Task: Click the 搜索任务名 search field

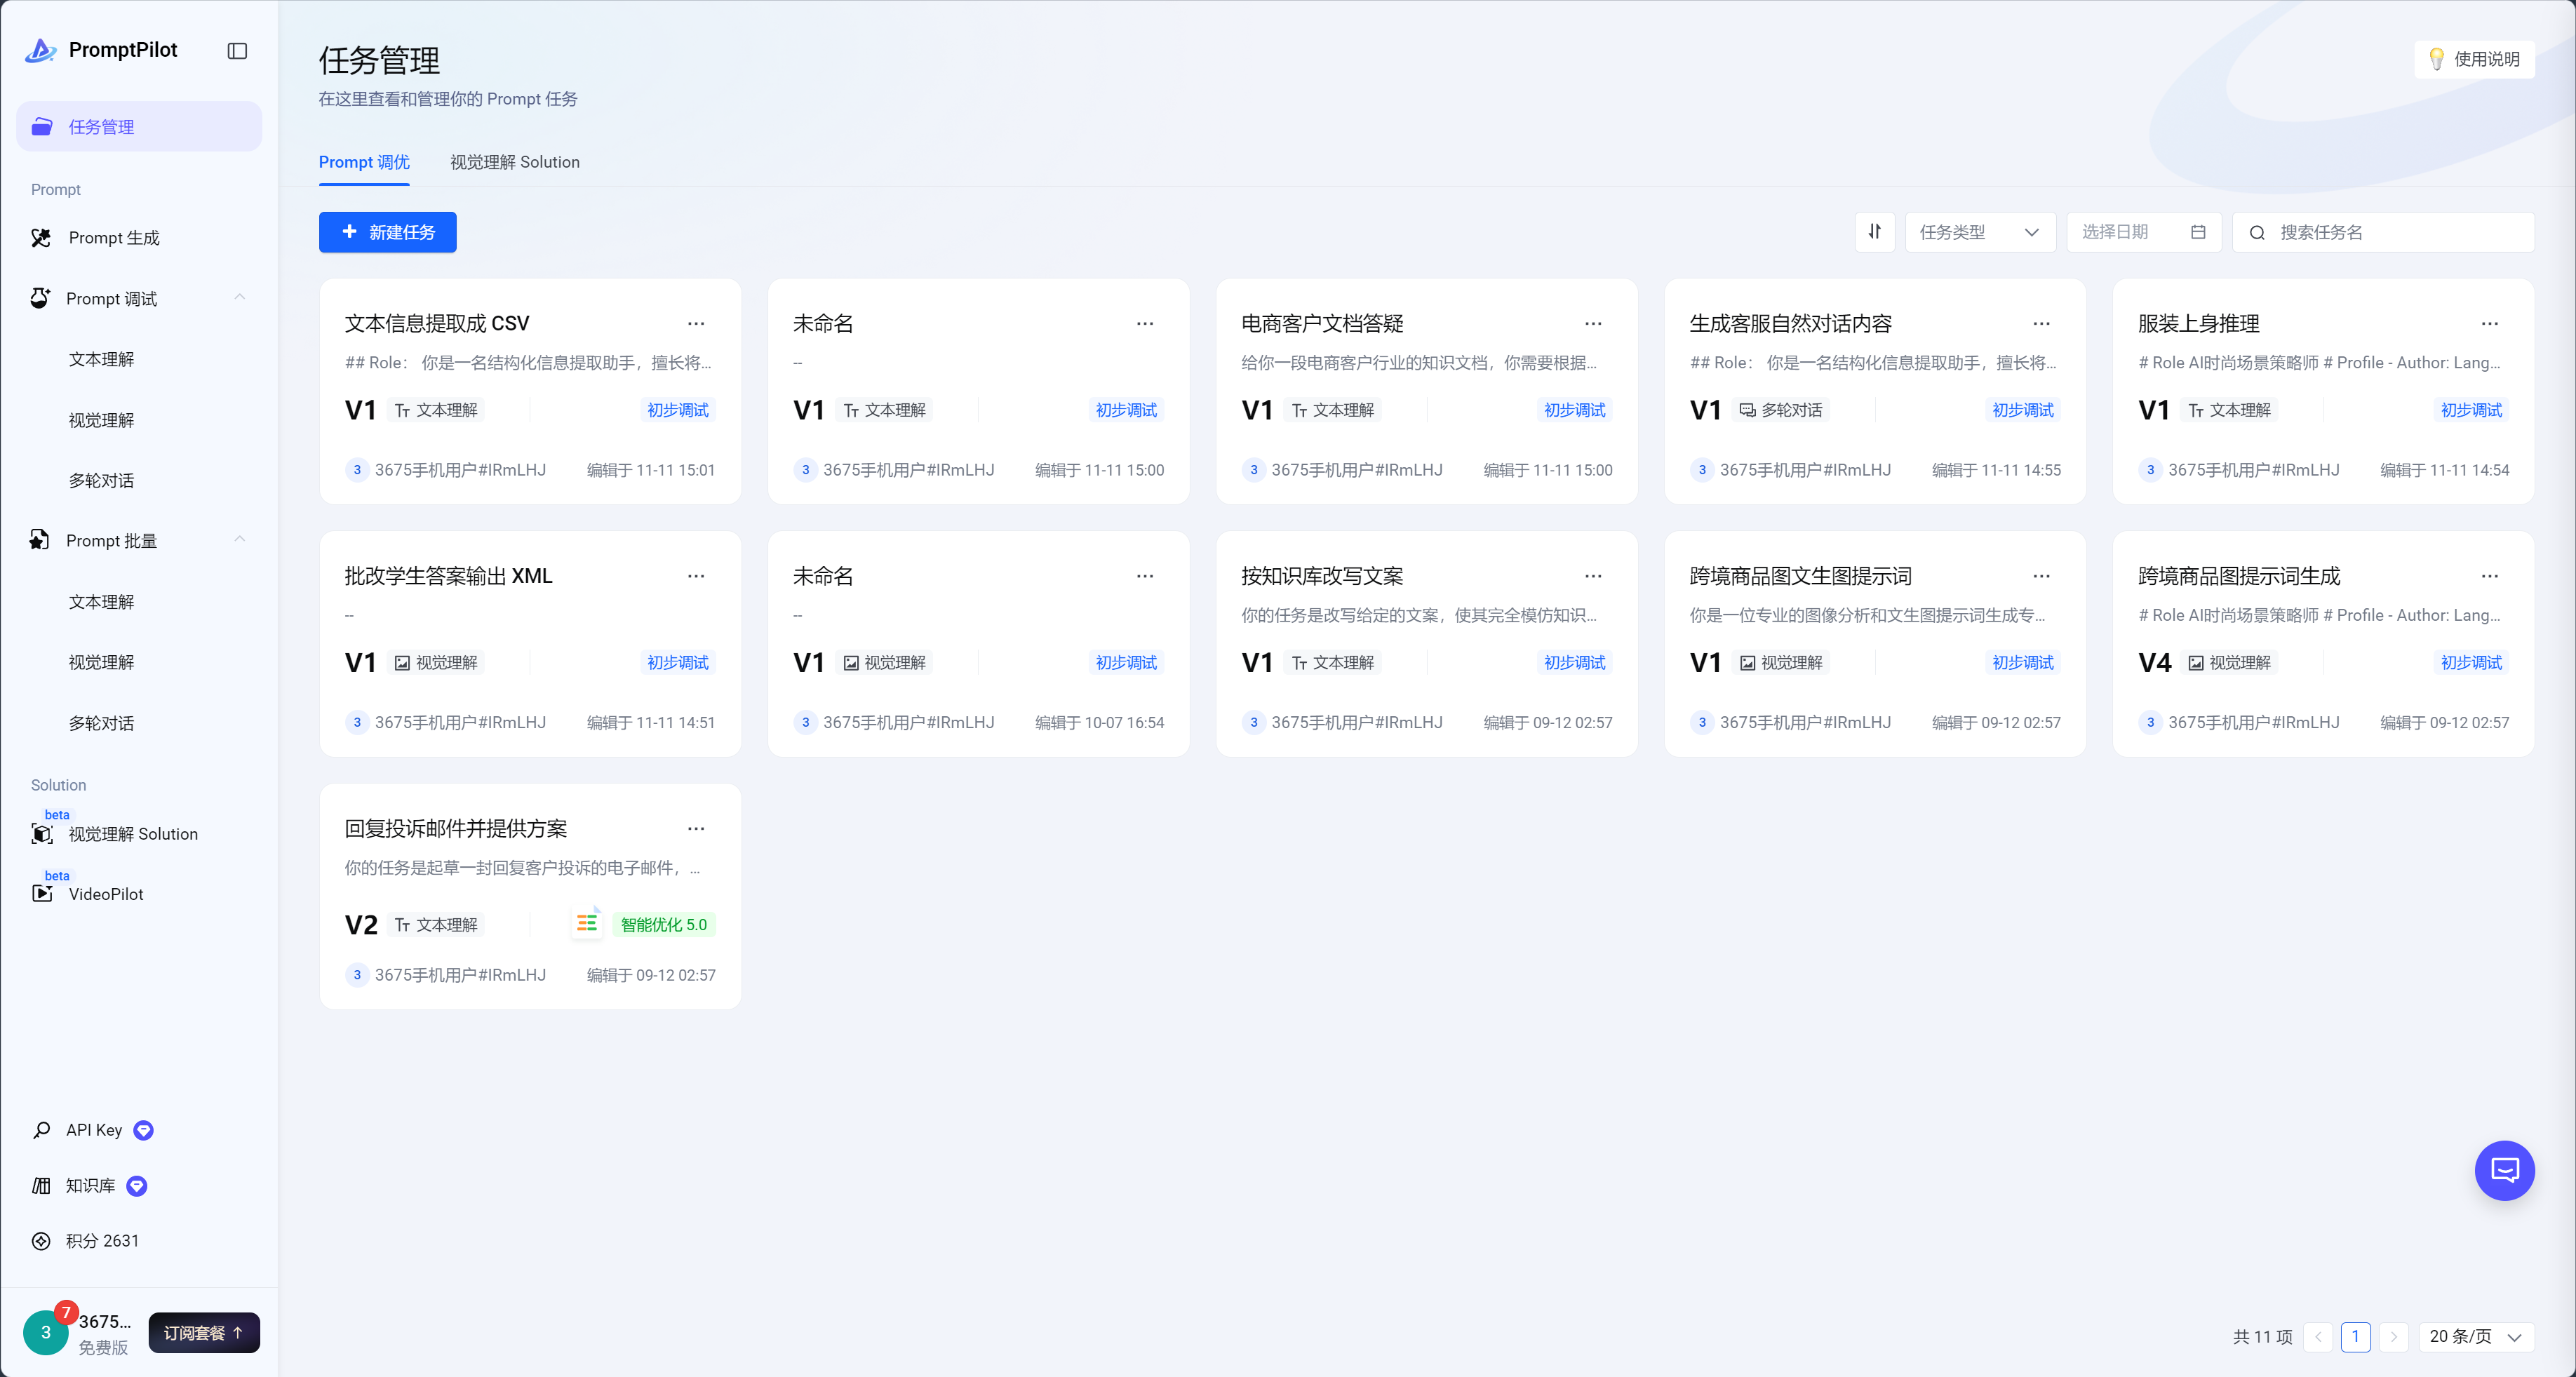Action: (x=2395, y=232)
